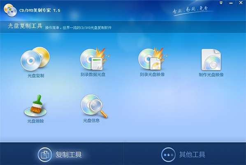246x165 pixels.
Task: Open the 光盘复制 disc copy tool icon
Action: click(35, 59)
